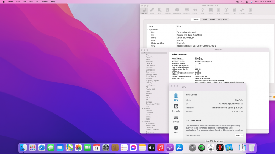
Task: Switch to the Model tab in Hackintool
Action: tap(212, 19)
